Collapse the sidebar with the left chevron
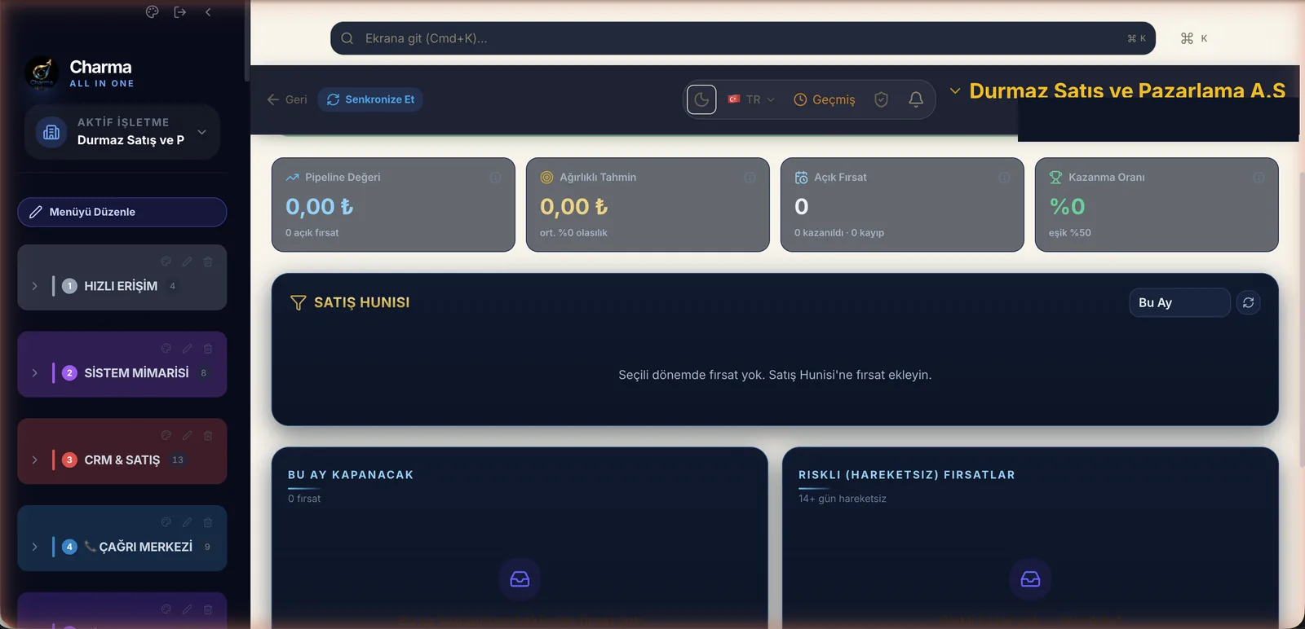Image resolution: width=1305 pixels, height=629 pixels. click(208, 11)
